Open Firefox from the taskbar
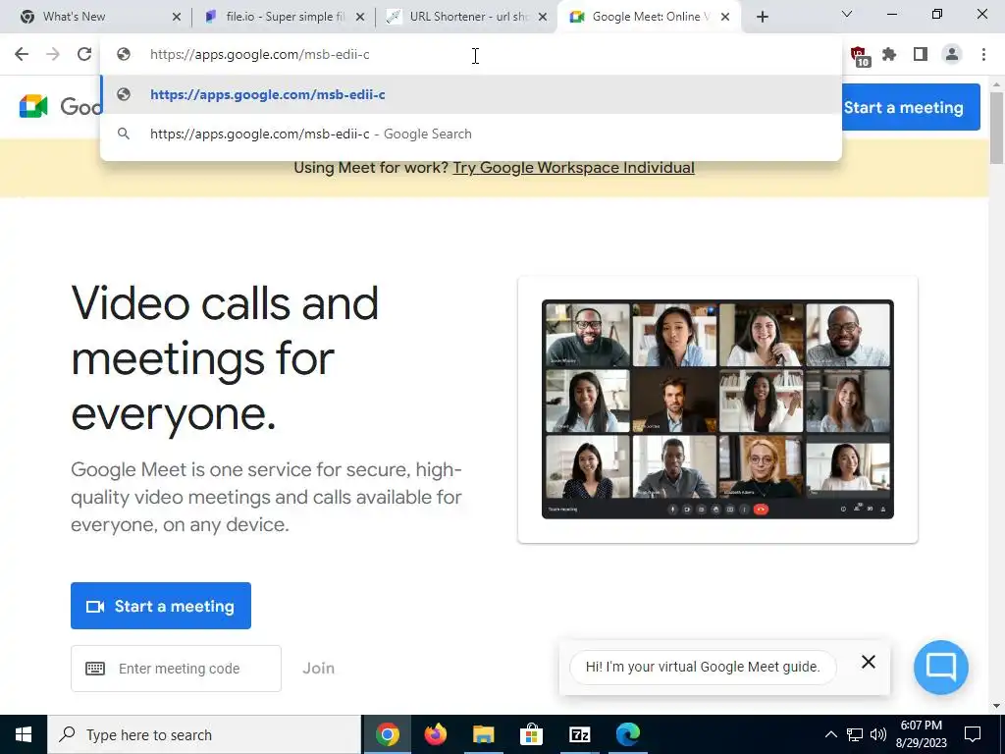 click(435, 734)
